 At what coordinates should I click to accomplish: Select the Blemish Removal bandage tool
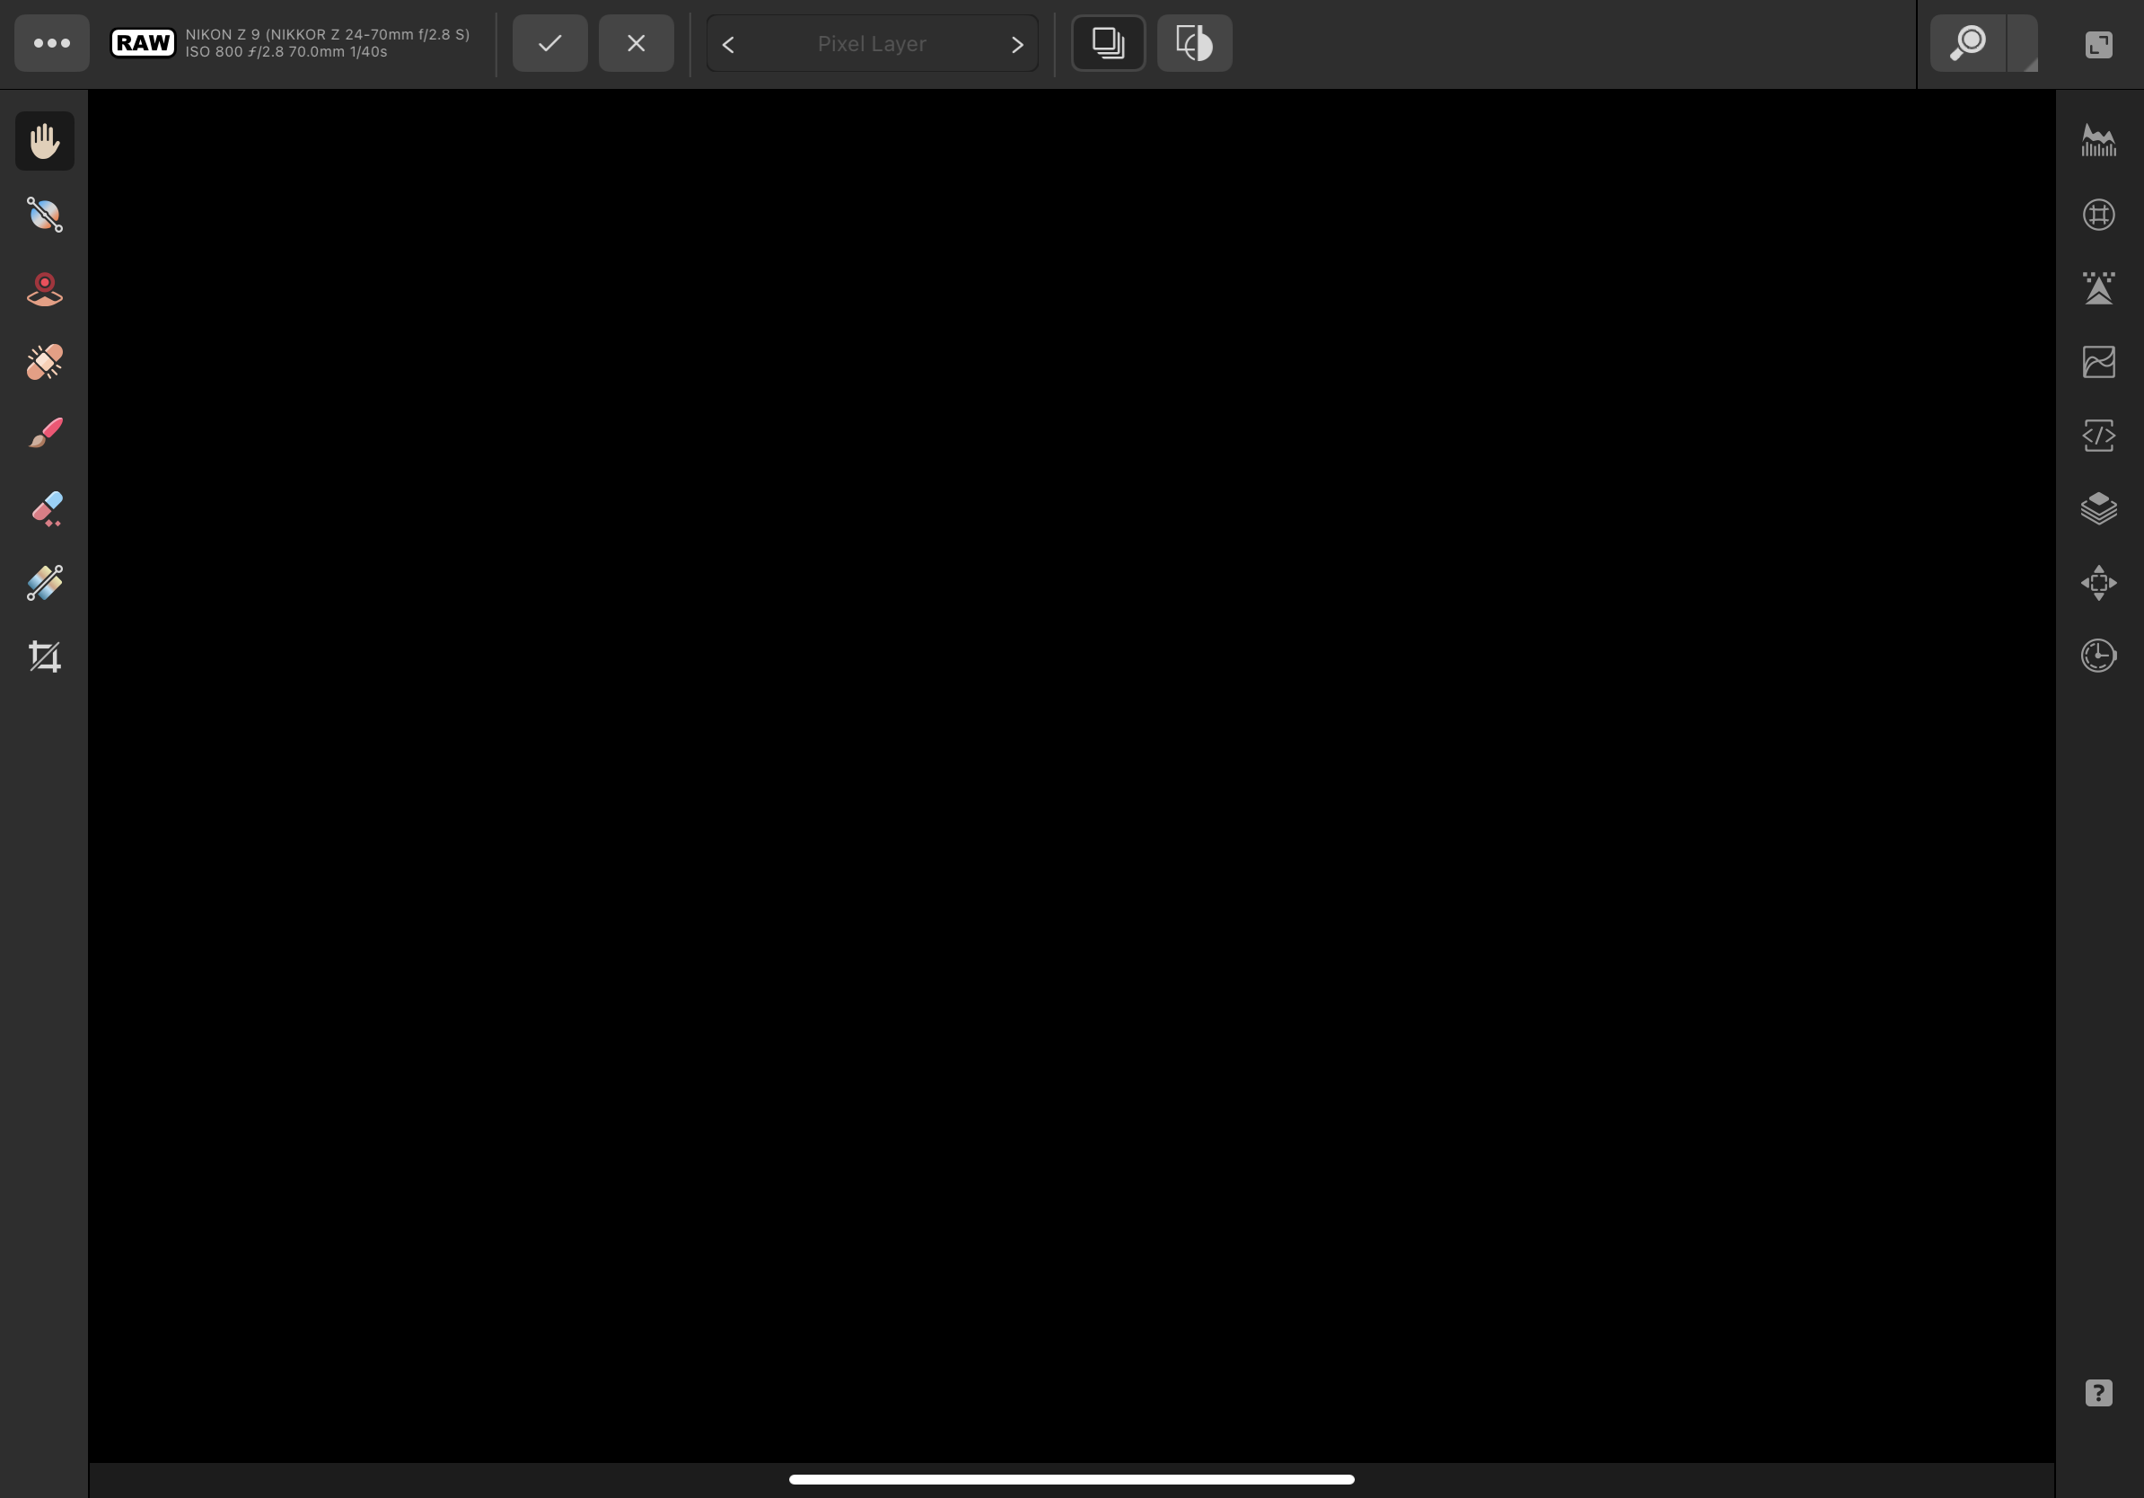45,361
